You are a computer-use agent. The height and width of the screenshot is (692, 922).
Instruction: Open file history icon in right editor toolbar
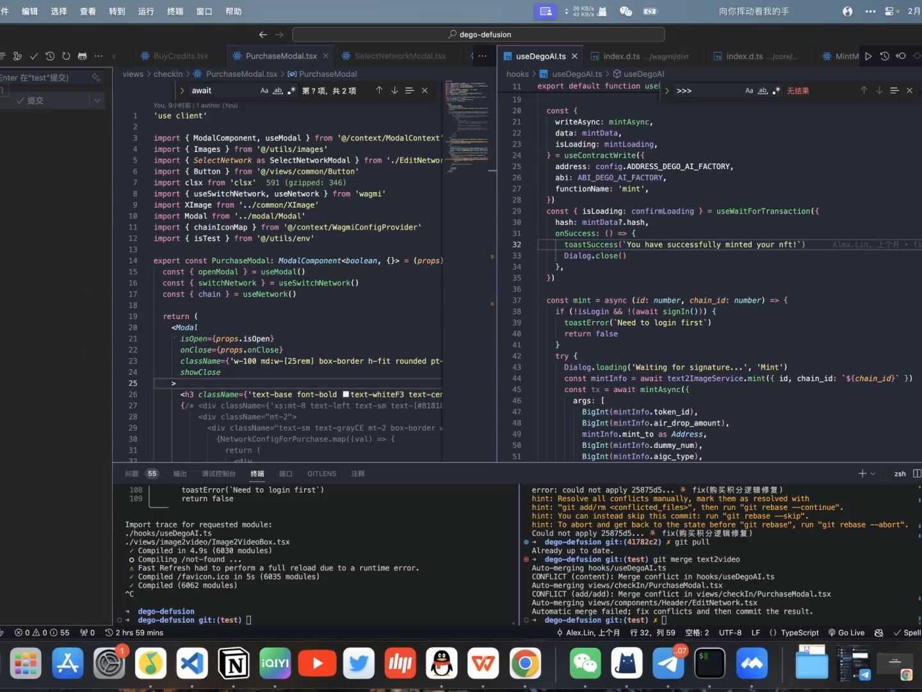point(885,56)
